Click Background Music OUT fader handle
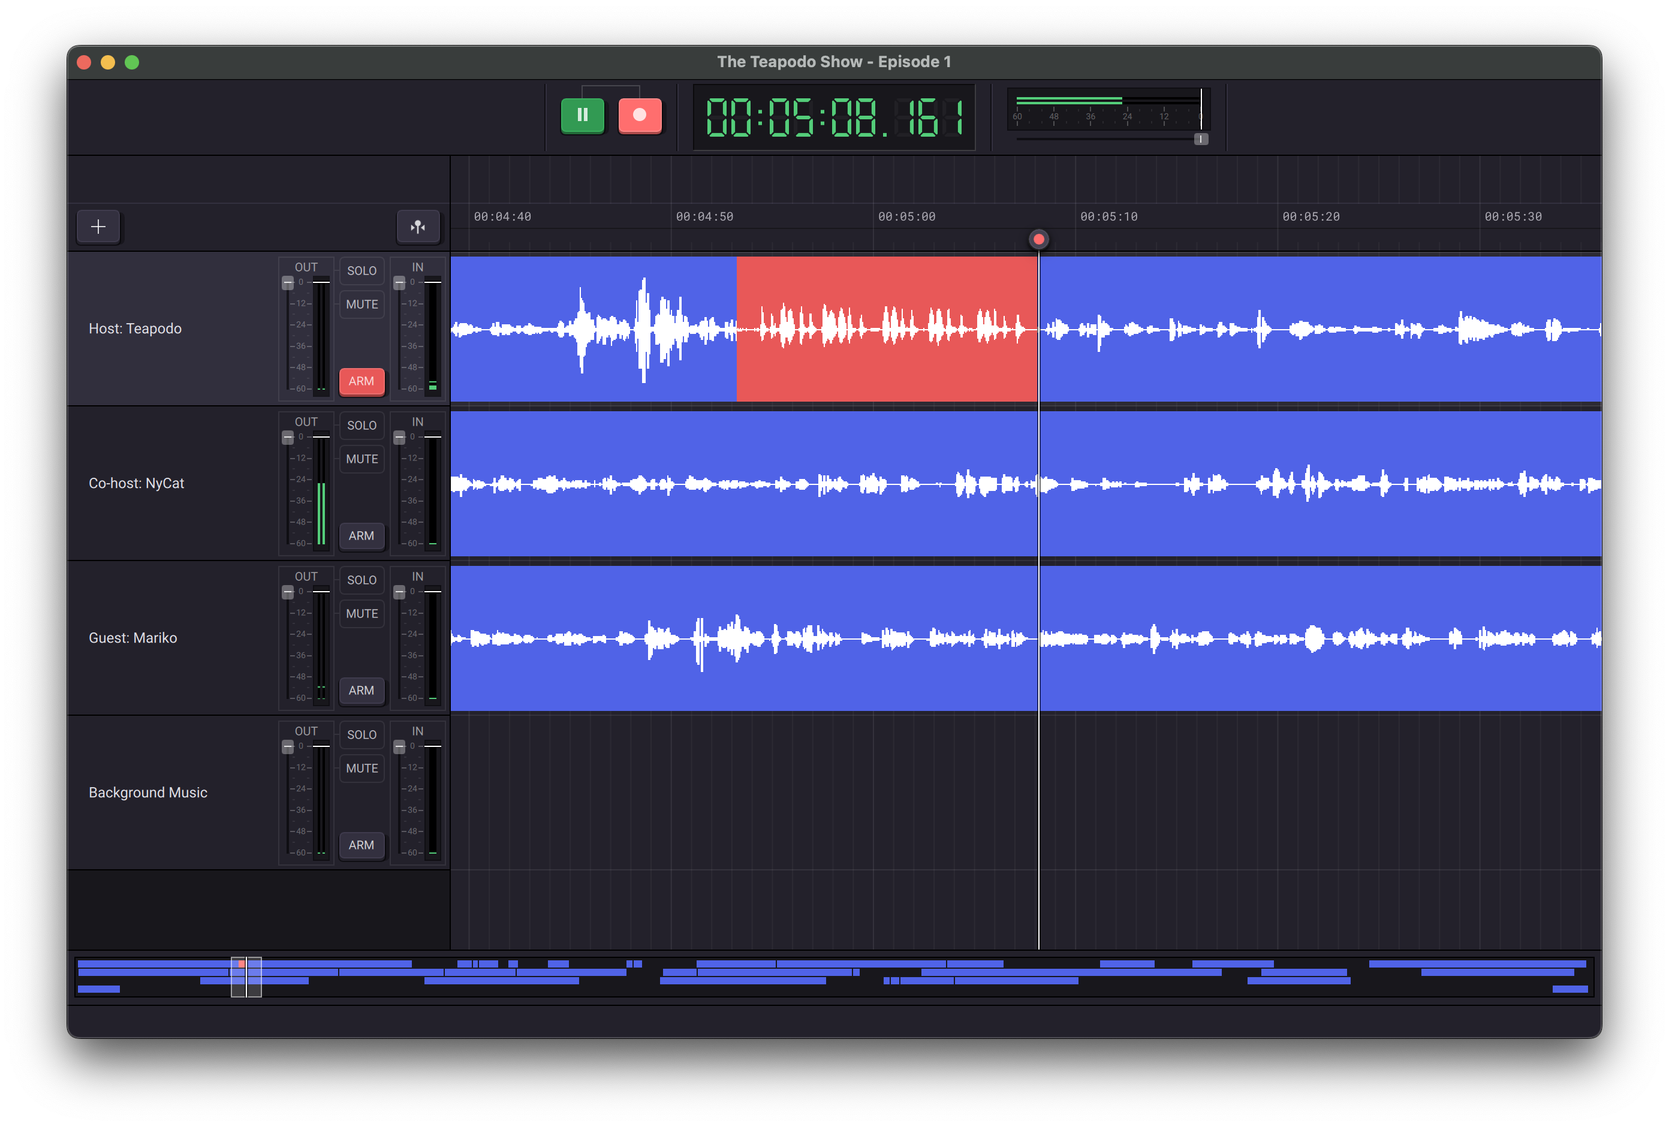This screenshot has width=1669, height=1127. click(288, 747)
